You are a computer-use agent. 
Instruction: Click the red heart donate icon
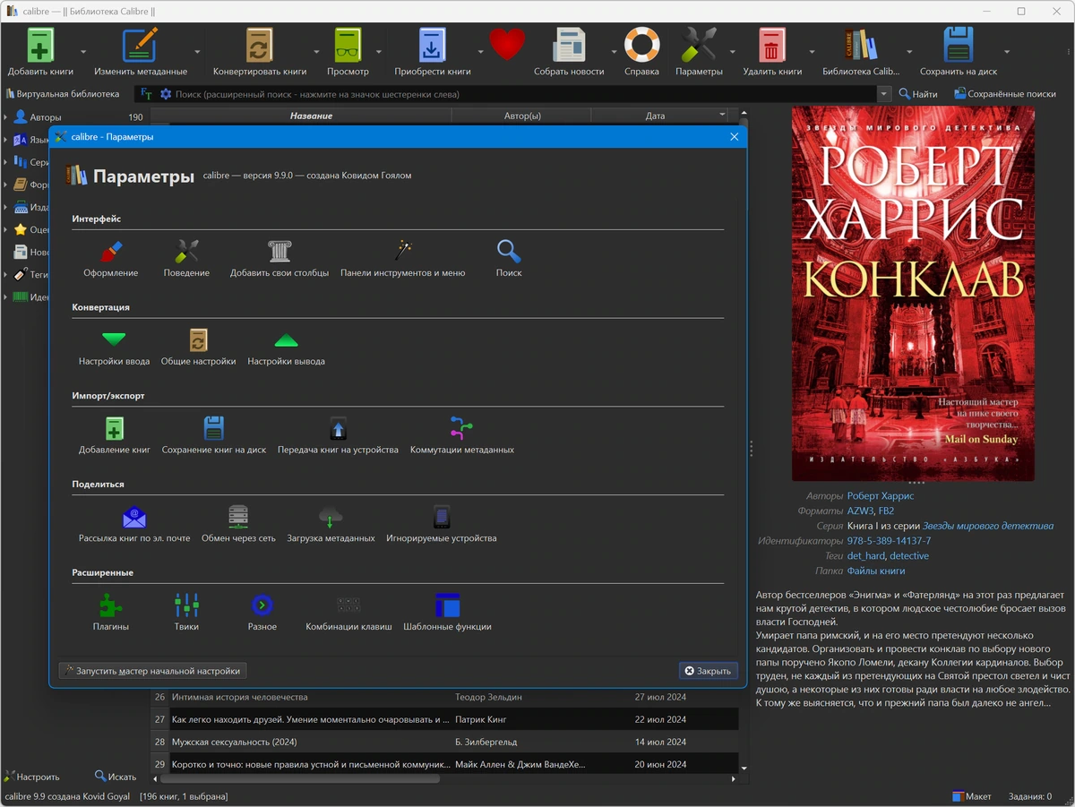506,45
